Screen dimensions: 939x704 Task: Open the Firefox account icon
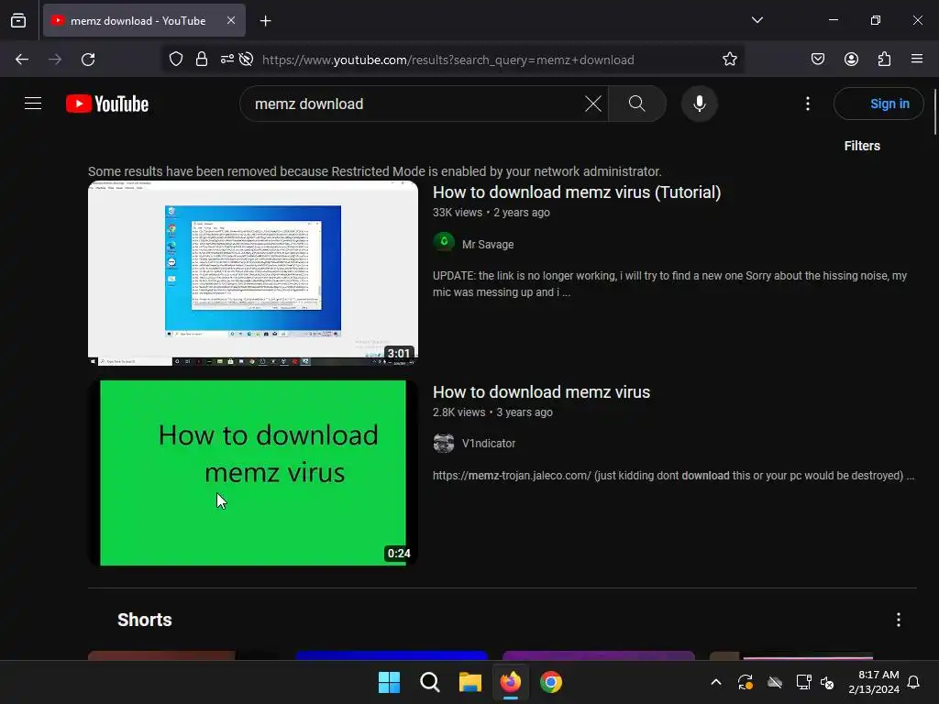(x=851, y=60)
